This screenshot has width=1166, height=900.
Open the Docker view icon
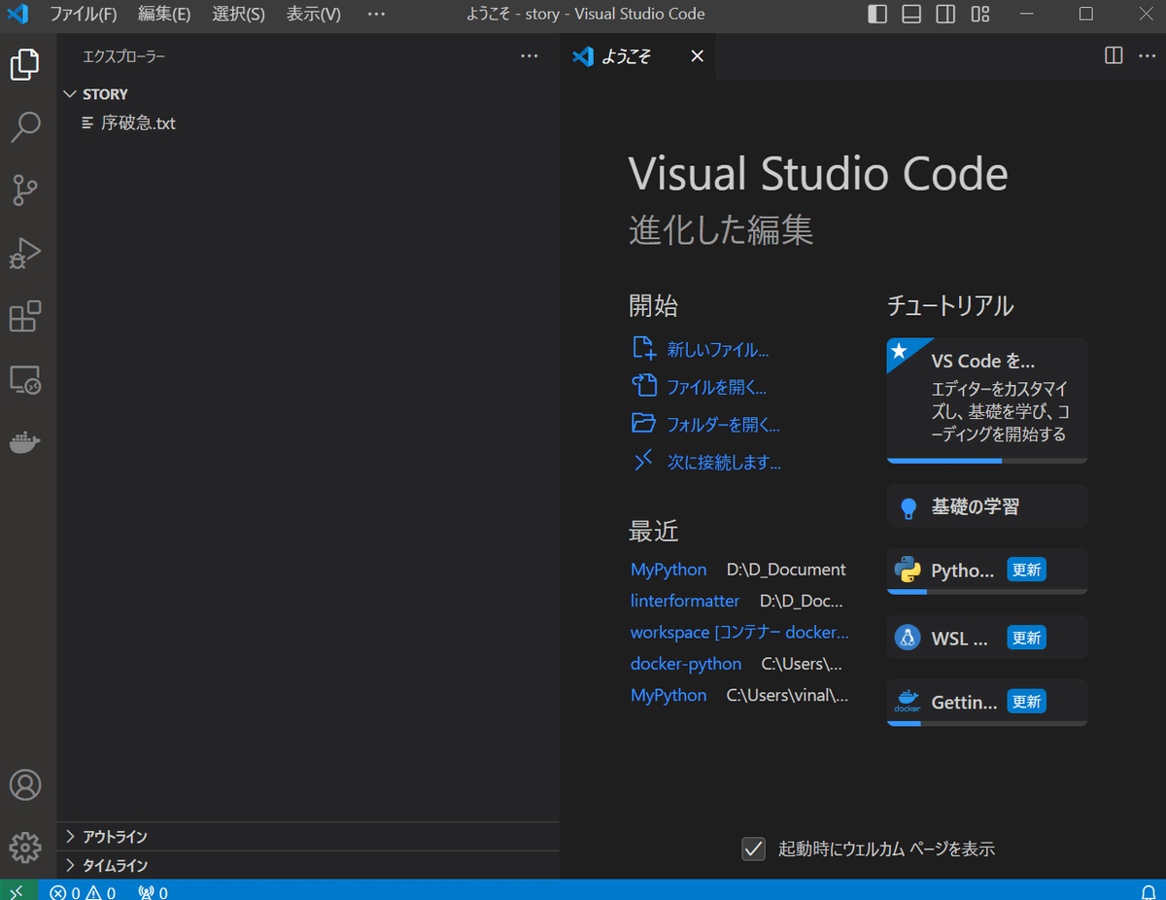pyautogui.click(x=25, y=442)
